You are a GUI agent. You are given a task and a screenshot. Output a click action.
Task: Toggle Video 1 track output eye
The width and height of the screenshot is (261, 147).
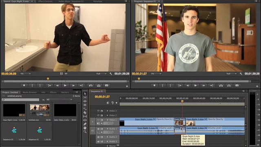pyautogui.click(x=98, y=120)
